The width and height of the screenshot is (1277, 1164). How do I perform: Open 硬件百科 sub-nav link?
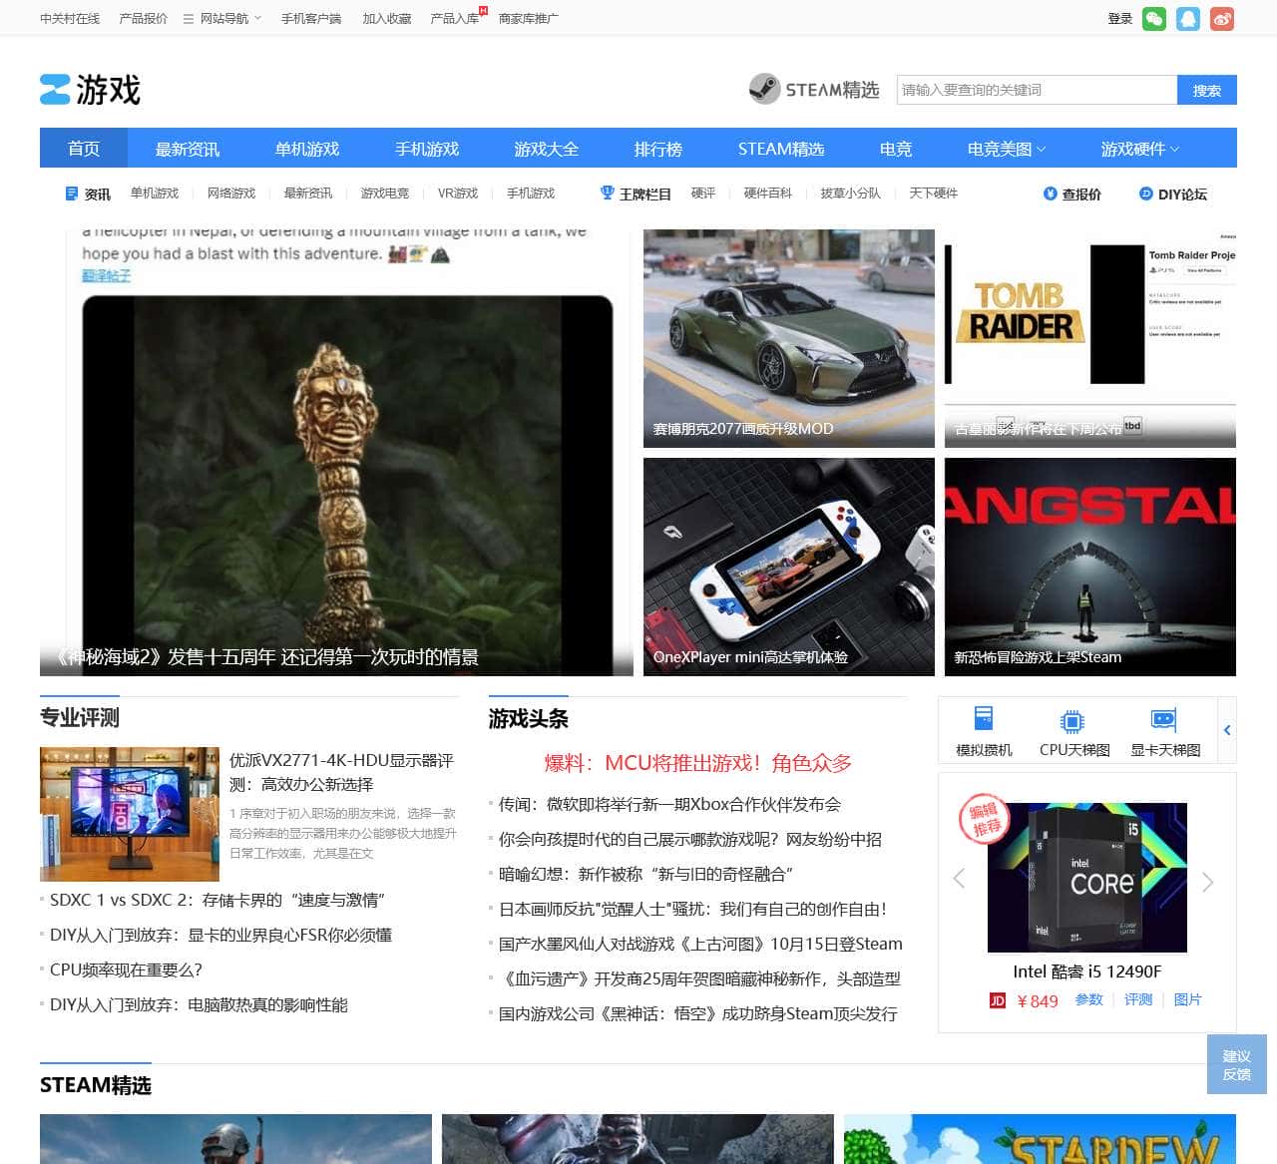click(x=768, y=194)
